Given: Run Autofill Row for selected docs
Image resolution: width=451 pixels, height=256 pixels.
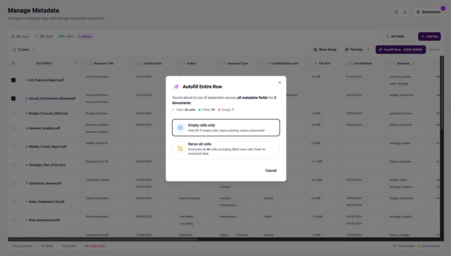Looking at the screenshot, I should tap(401, 50).
